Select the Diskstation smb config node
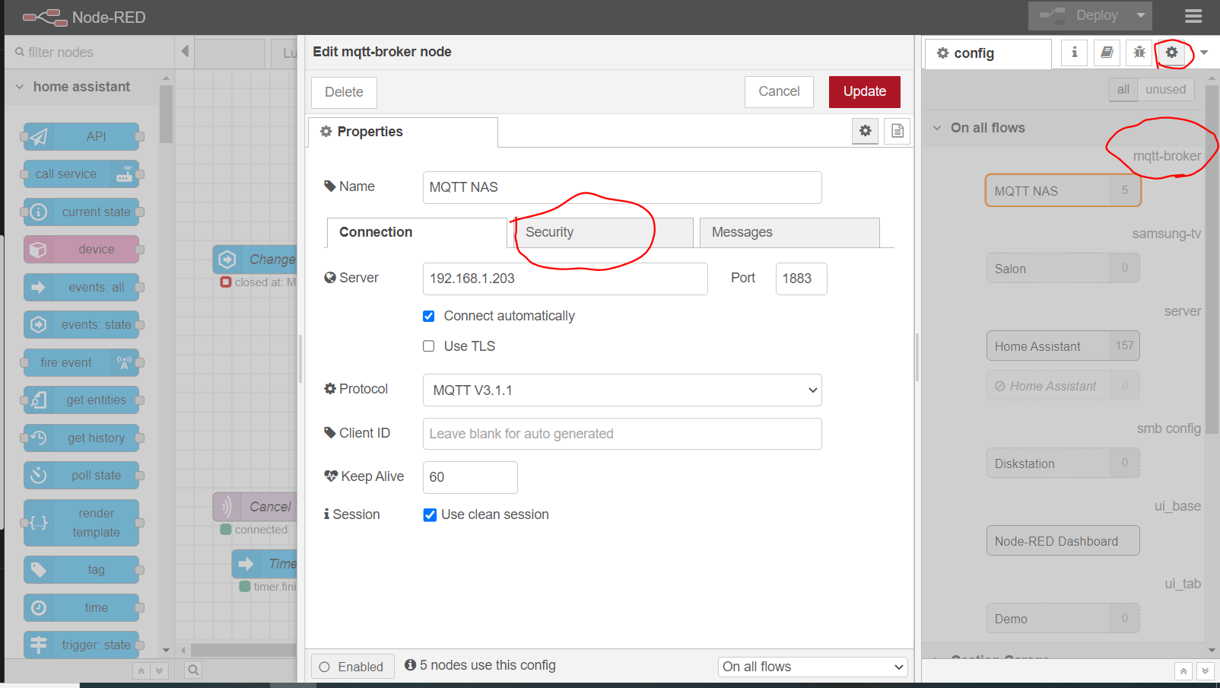The image size is (1220, 688). tap(1063, 463)
